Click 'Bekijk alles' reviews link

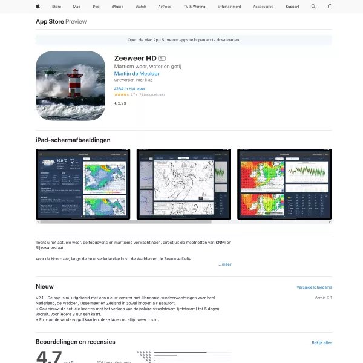tap(322, 342)
